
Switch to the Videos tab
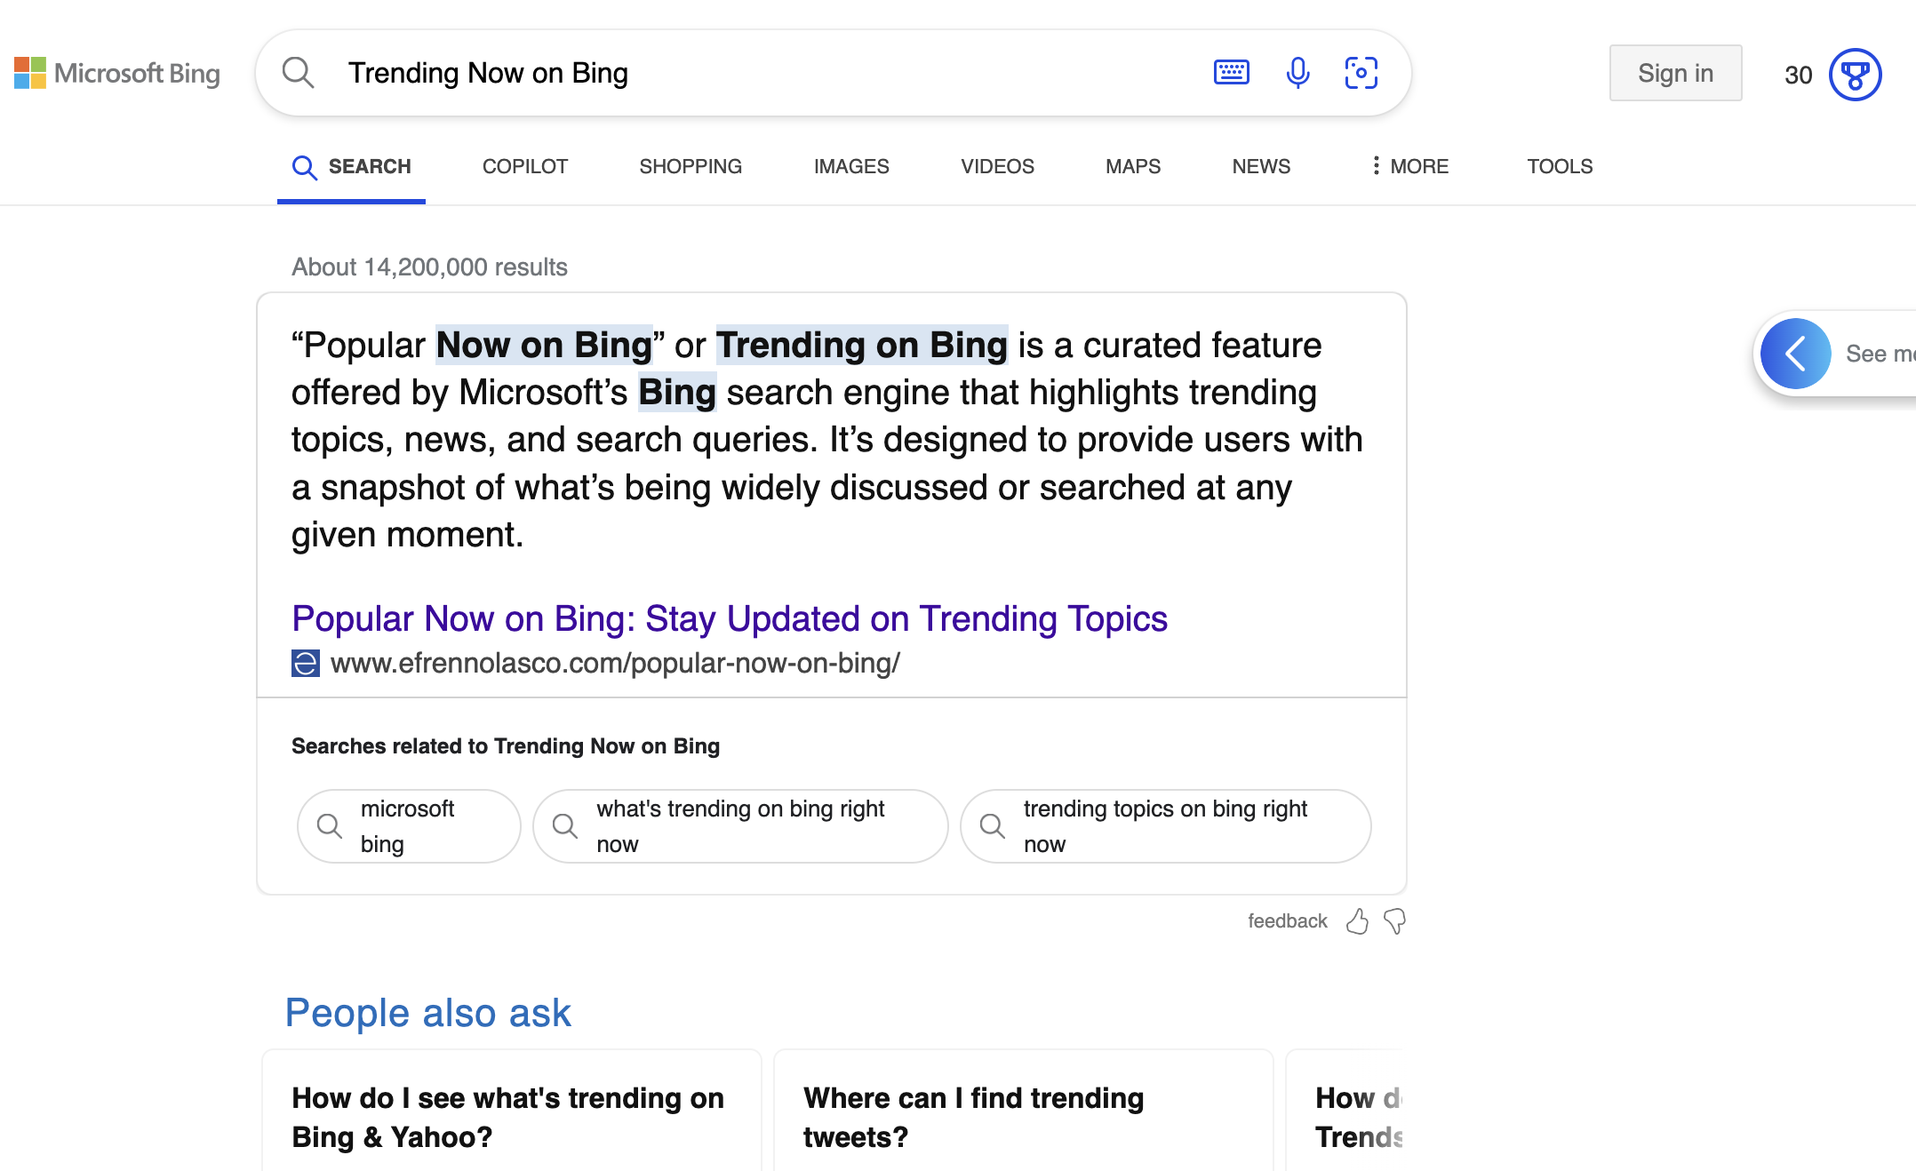997,166
